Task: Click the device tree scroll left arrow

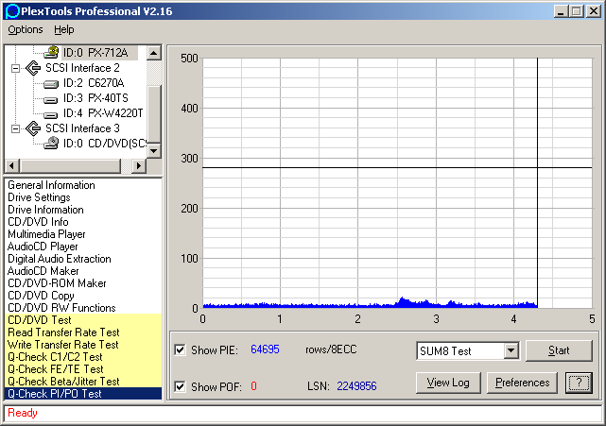Action: coord(11,165)
